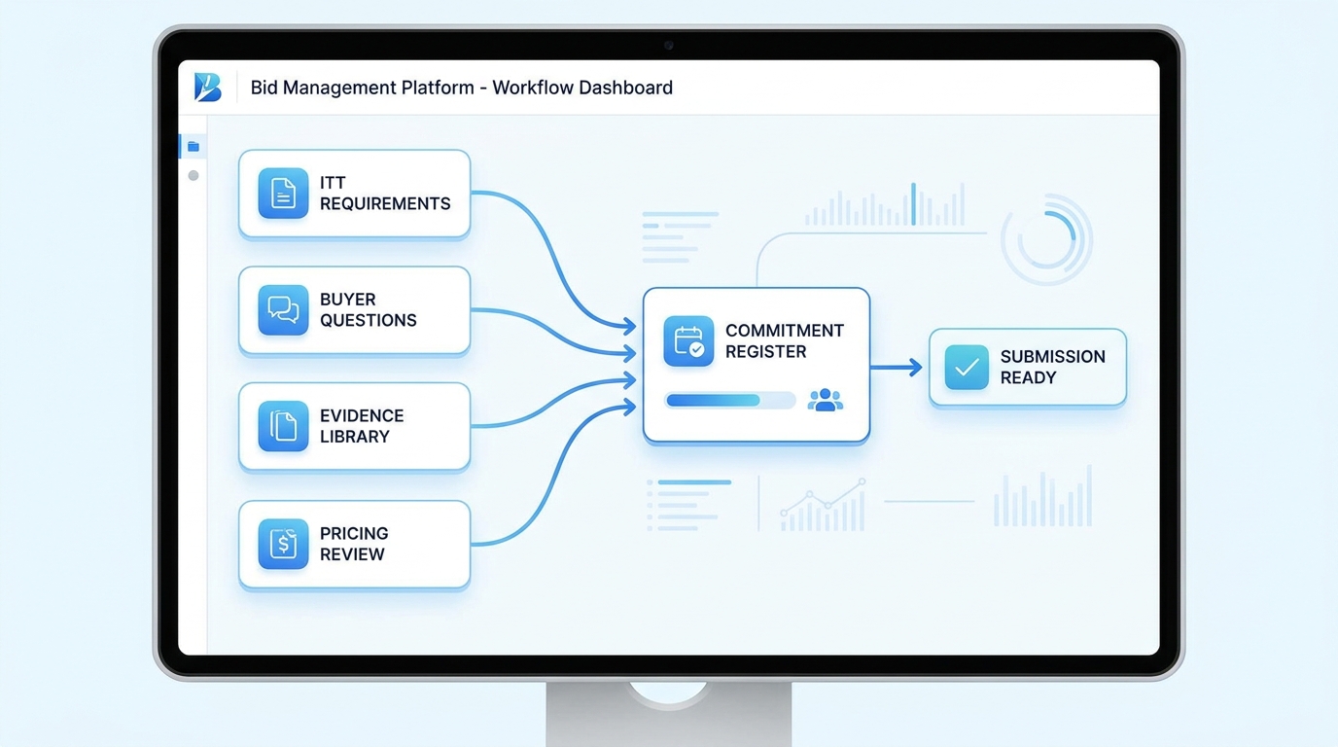Click the platform logo in header
The width and height of the screenshot is (1338, 747).
[x=208, y=88]
